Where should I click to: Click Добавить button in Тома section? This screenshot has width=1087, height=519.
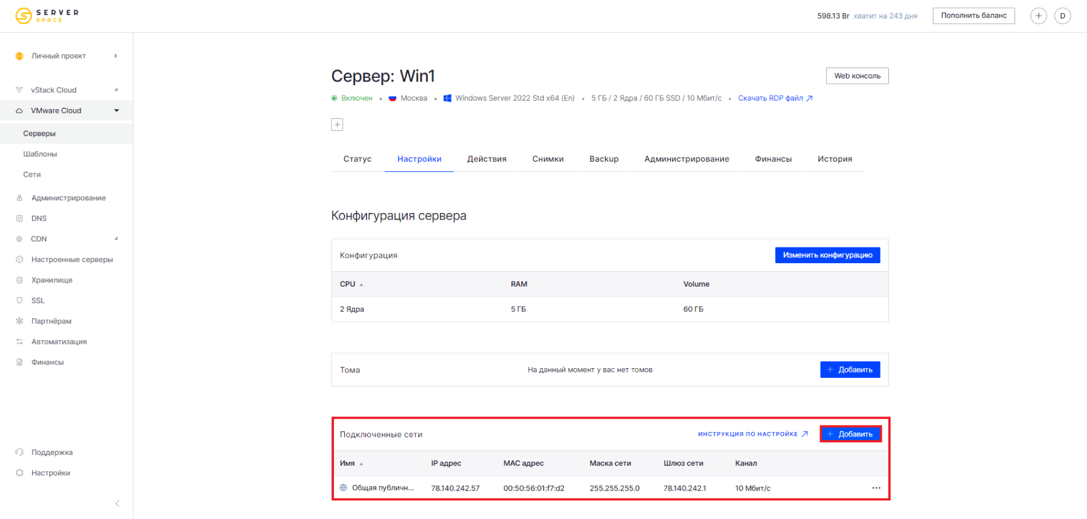850,369
